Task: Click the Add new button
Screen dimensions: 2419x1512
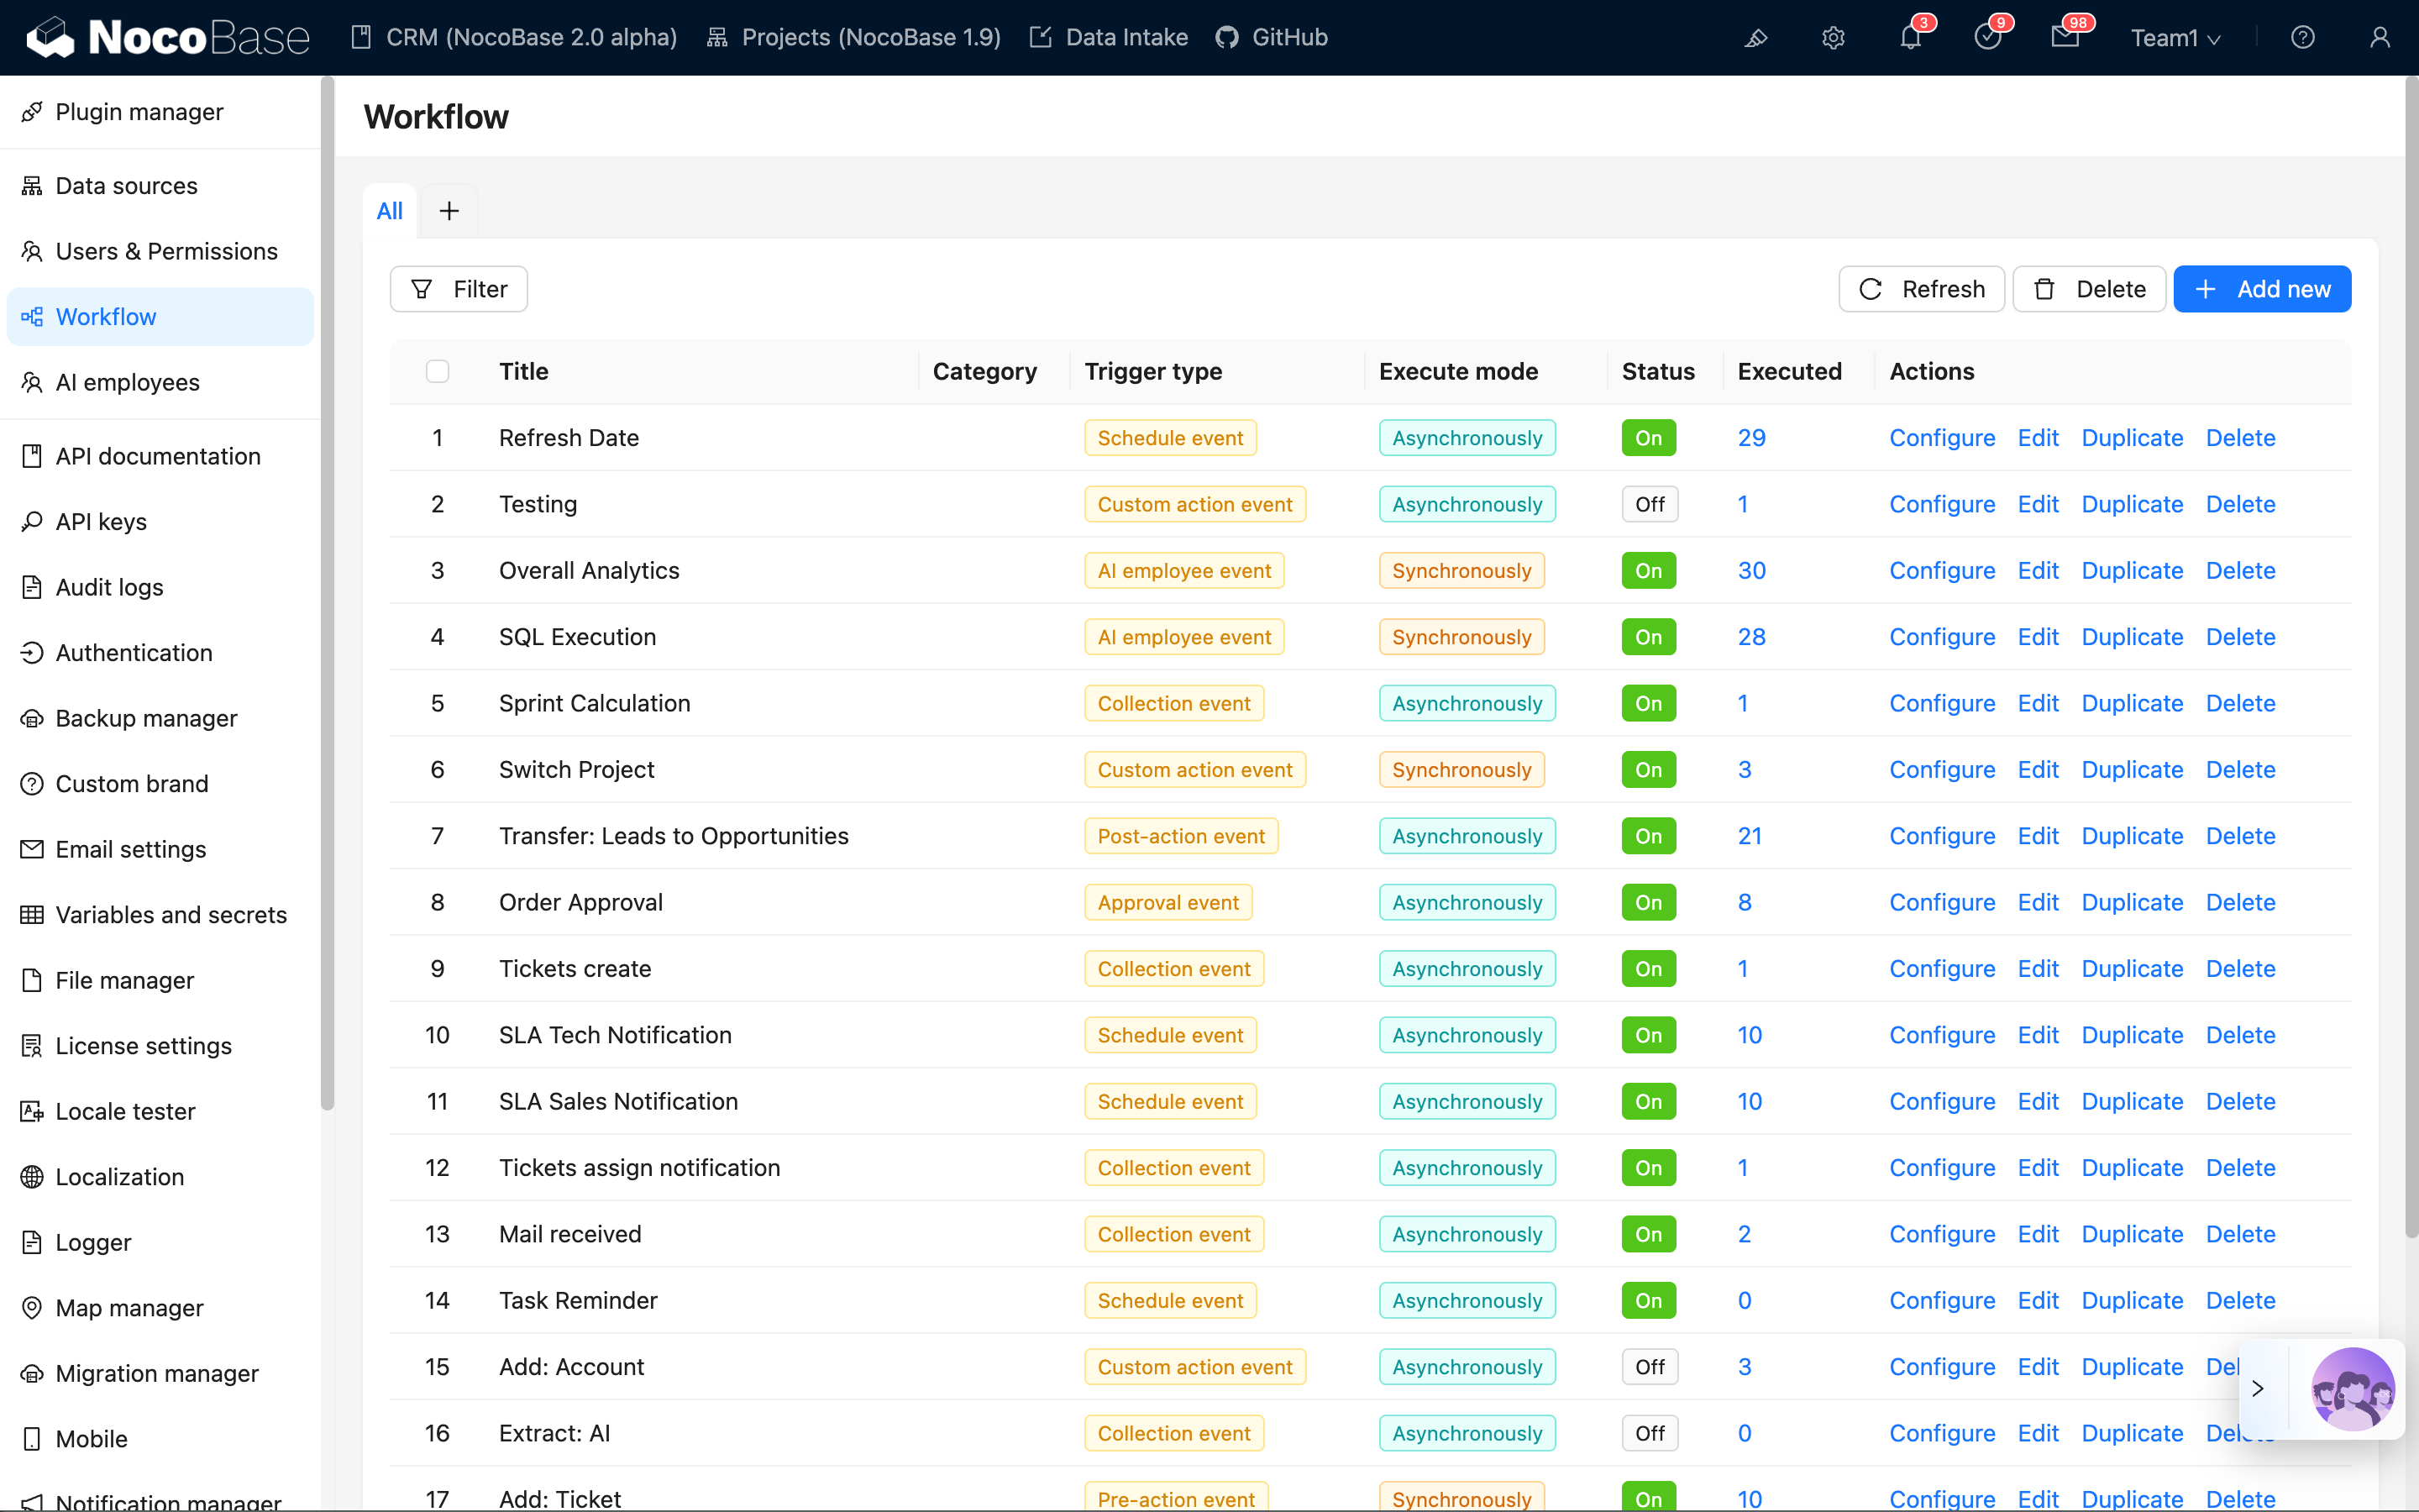Action: click(x=2262, y=289)
